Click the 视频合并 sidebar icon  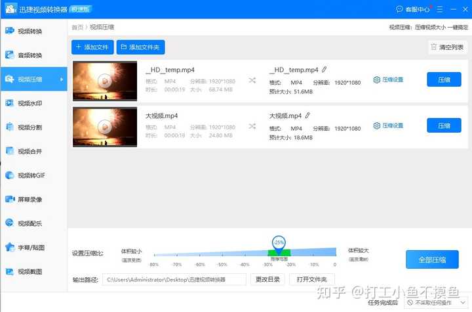pos(10,151)
